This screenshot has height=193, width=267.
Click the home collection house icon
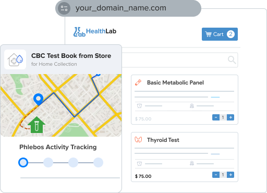(x=15, y=59)
